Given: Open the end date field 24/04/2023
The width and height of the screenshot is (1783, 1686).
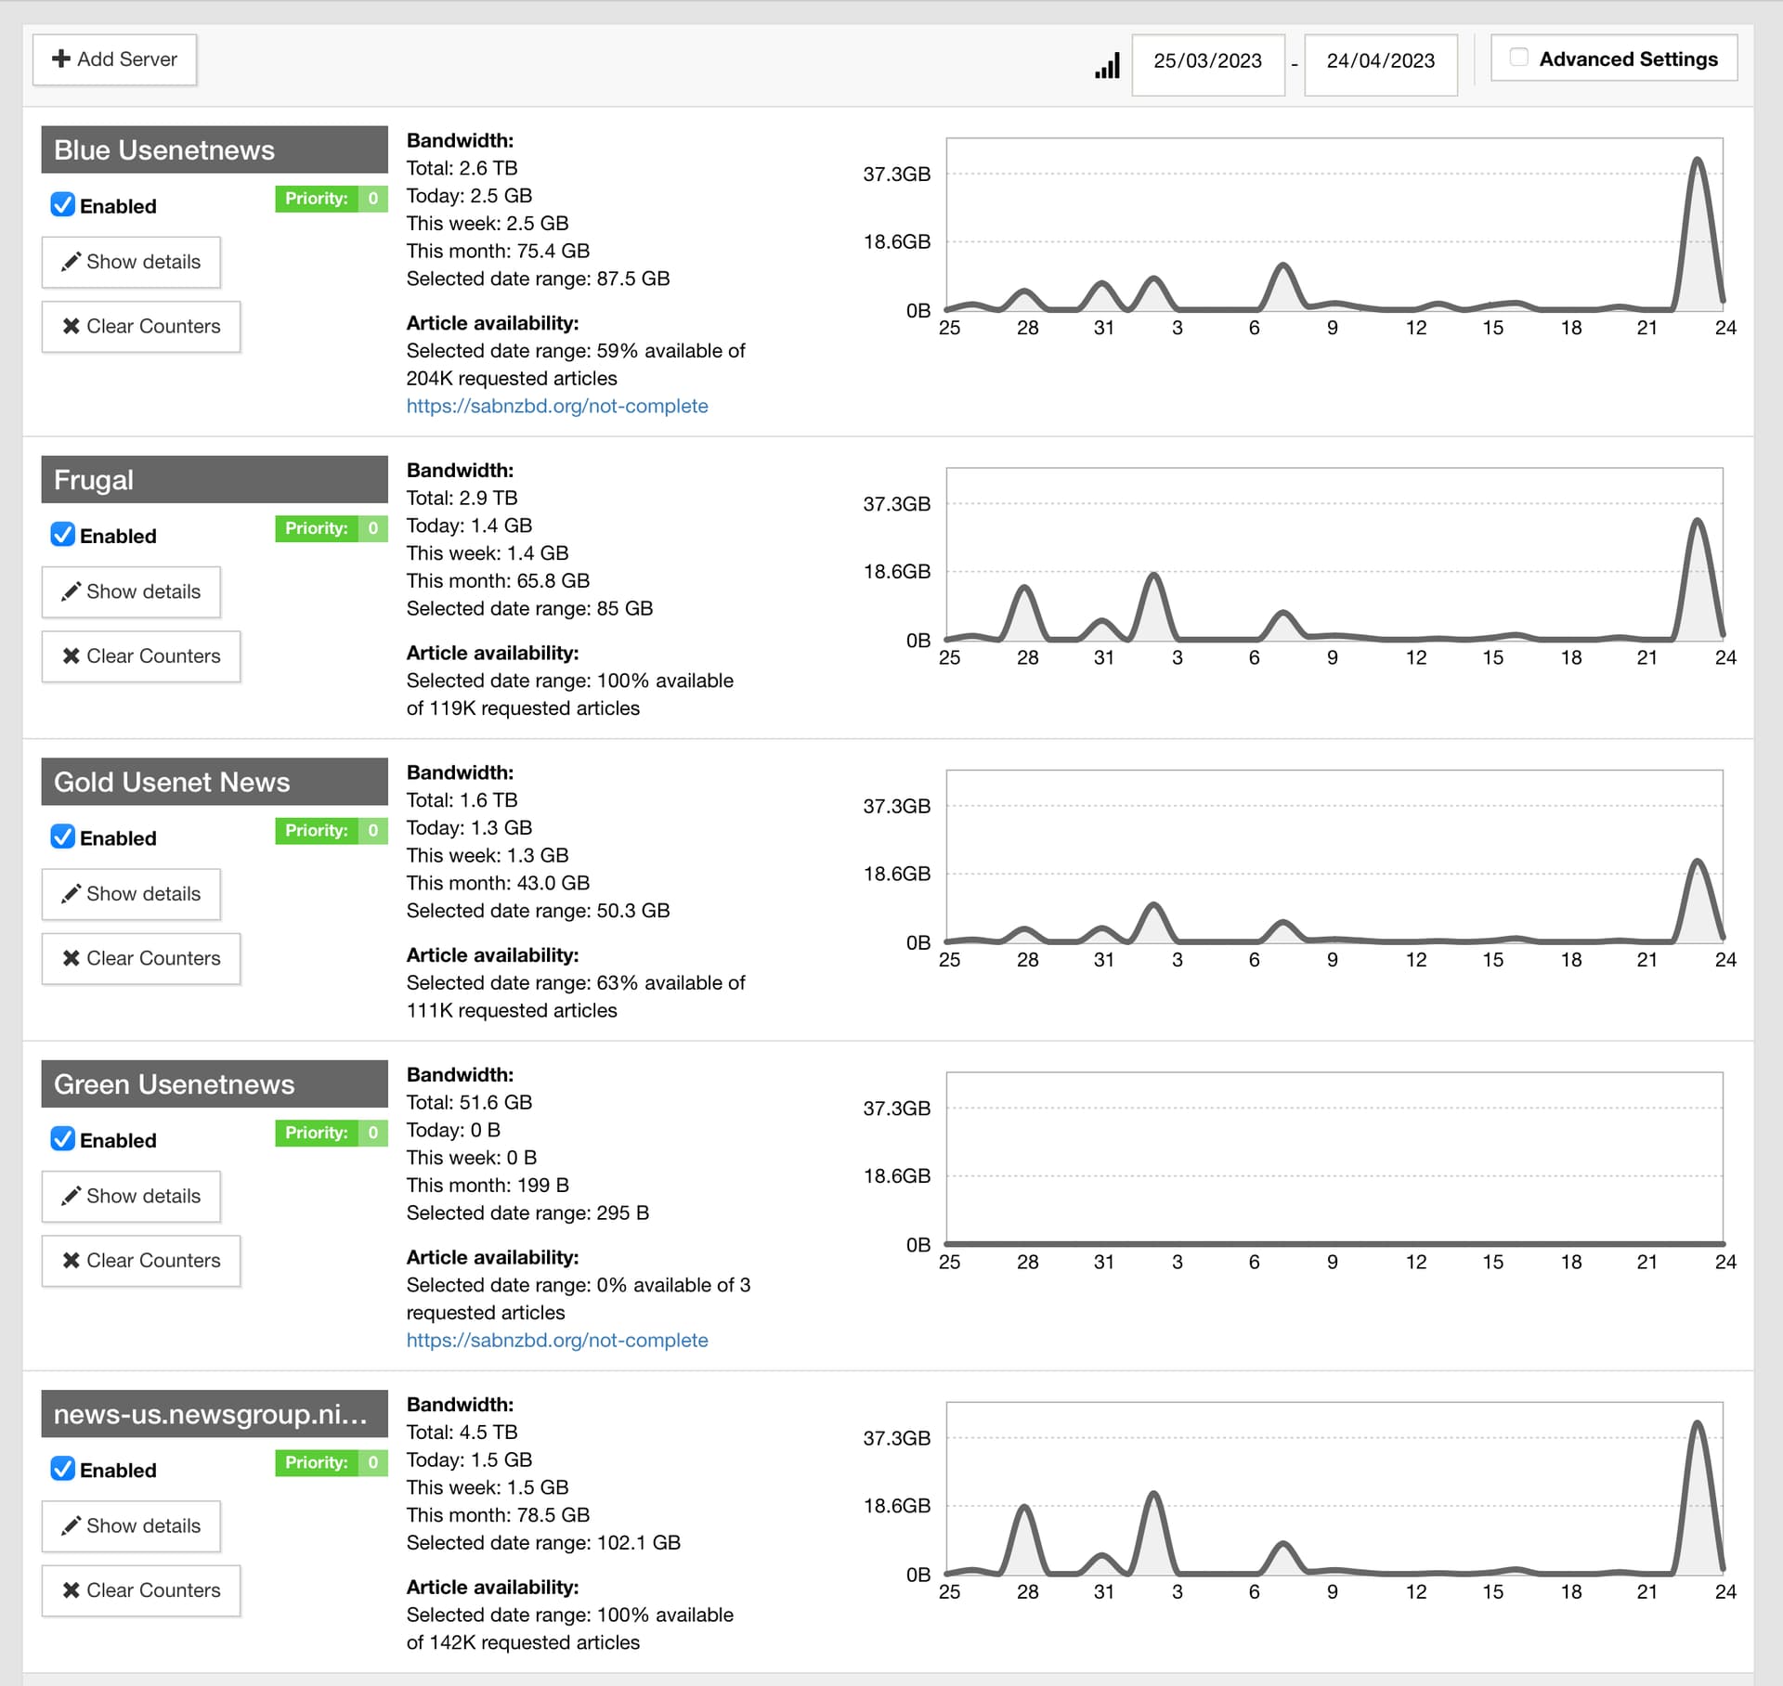Looking at the screenshot, I should click(1381, 61).
